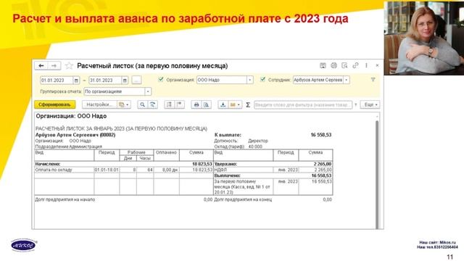Open print preview toolbar icon

(x=206, y=104)
